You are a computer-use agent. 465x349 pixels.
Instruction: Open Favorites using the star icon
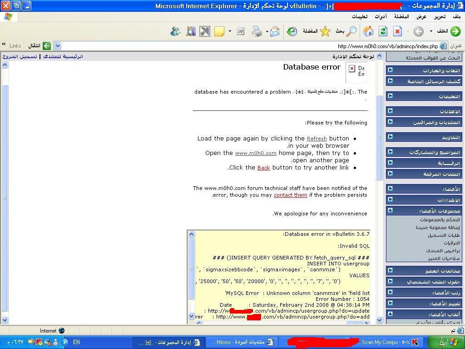pyautogui.click(x=325, y=31)
